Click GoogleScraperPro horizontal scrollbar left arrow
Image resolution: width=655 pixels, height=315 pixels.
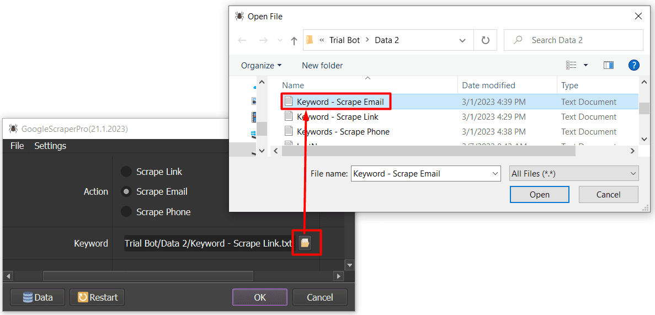pos(8,276)
